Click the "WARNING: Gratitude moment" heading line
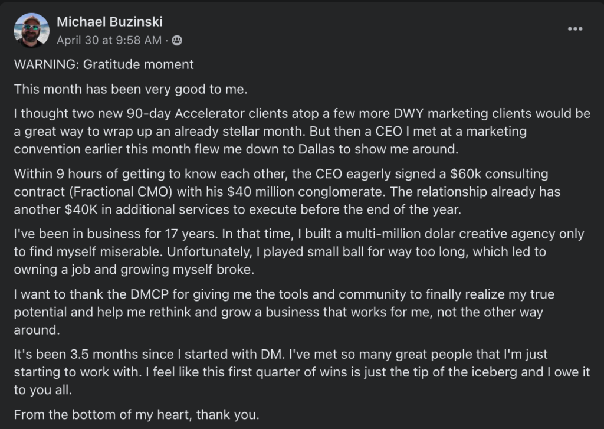The image size is (604, 429). point(104,64)
